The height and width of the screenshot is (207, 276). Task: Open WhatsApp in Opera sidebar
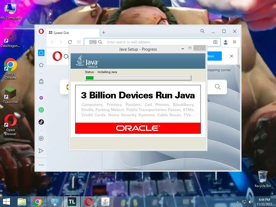pos(41,110)
